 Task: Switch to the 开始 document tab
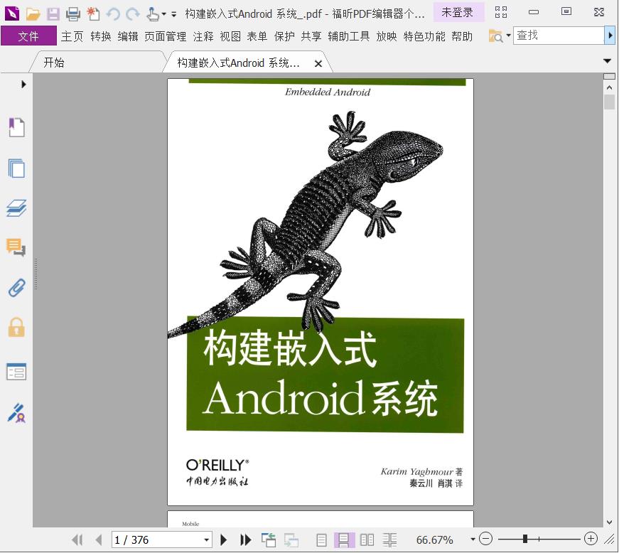(97, 63)
